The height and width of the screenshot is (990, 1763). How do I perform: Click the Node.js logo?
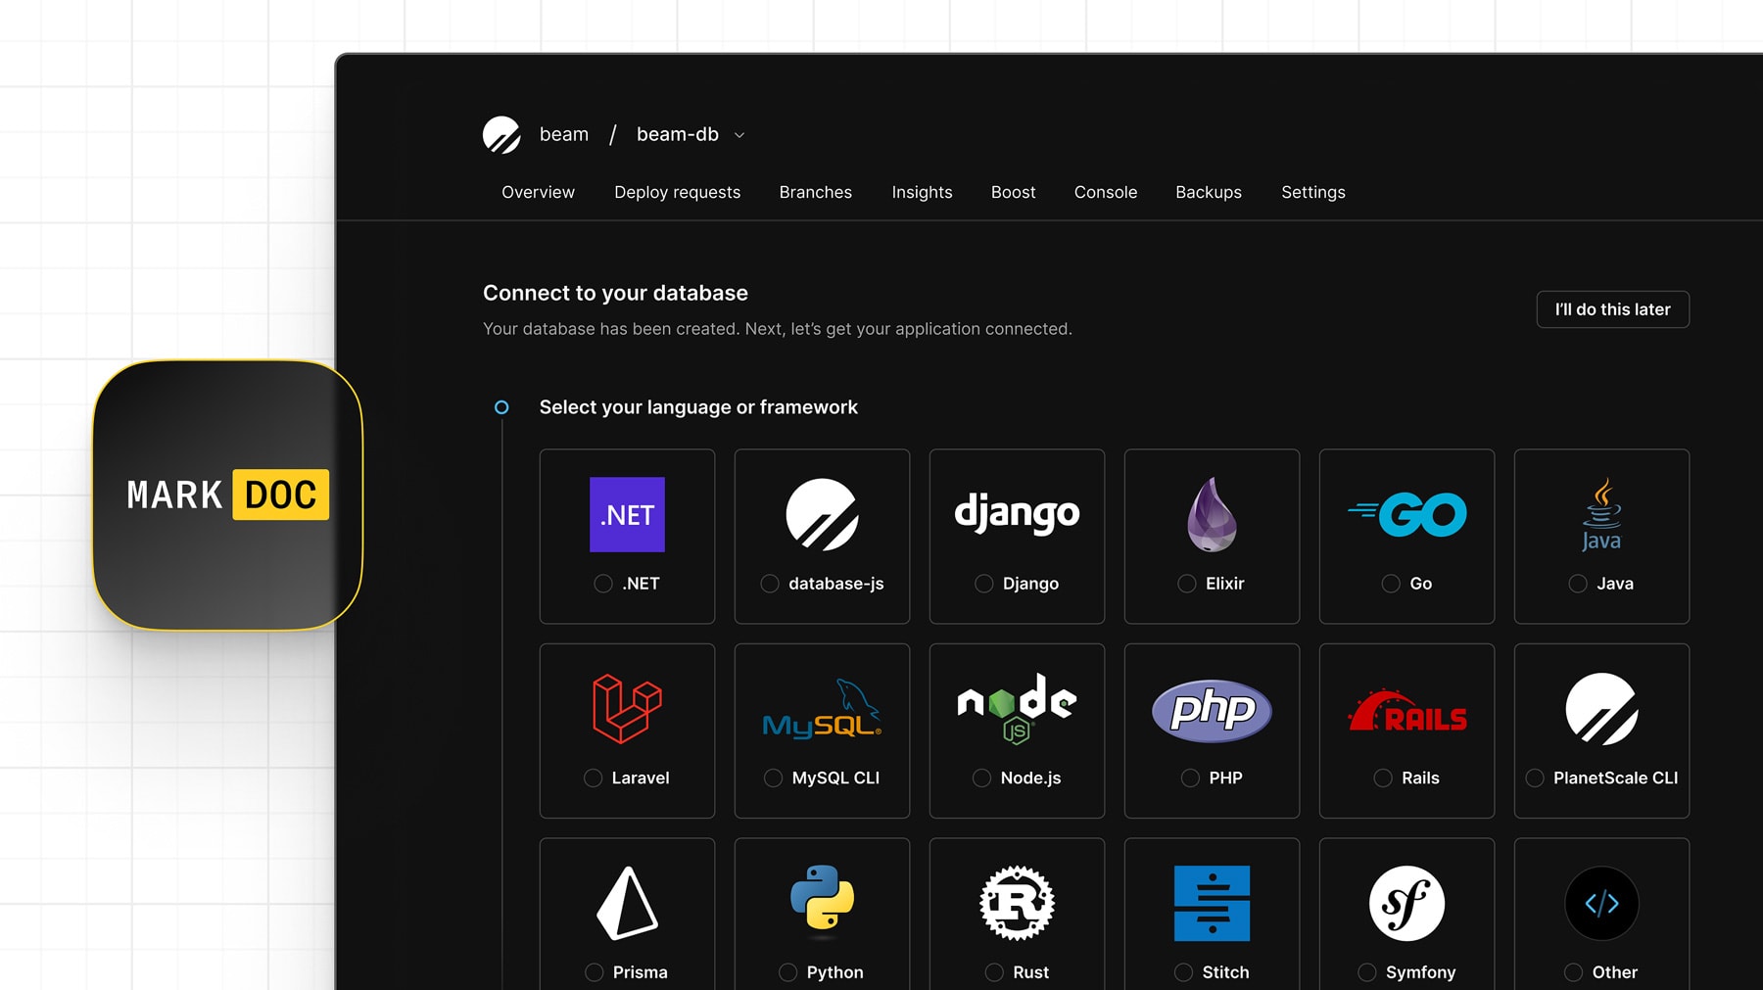tap(1016, 707)
